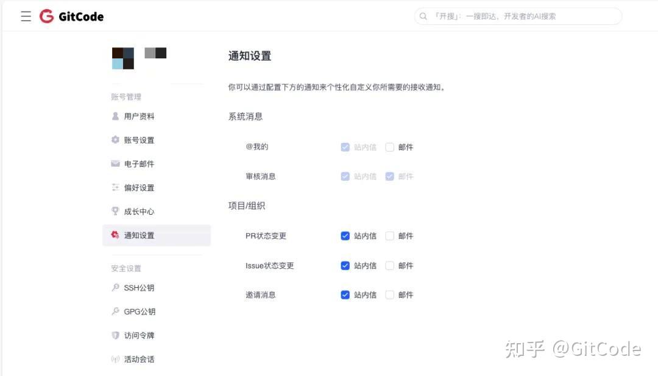Toggle 站内信 for 邀请消息

tap(345, 294)
